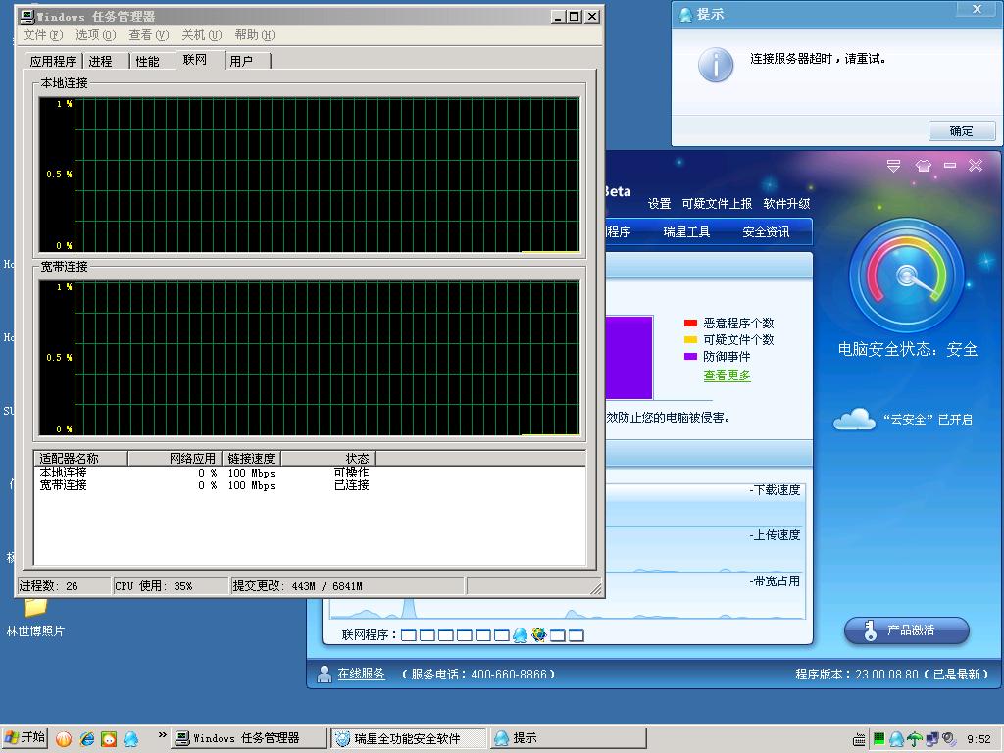Click the green CPU meter tray icon
1004x753 pixels.
coord(879,739)
